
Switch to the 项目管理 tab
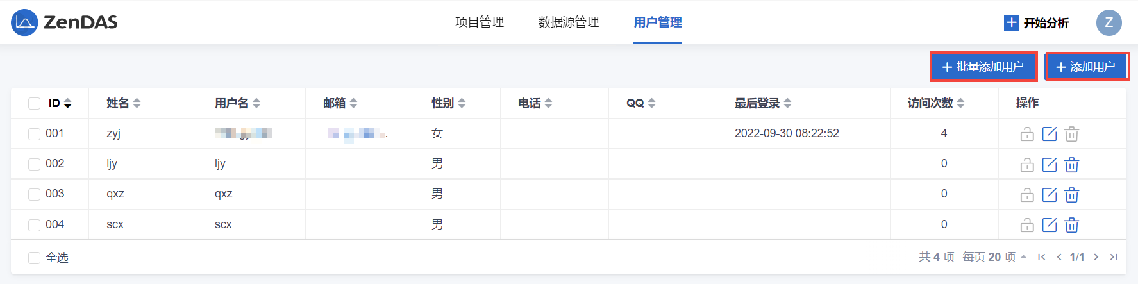point(479,22)
